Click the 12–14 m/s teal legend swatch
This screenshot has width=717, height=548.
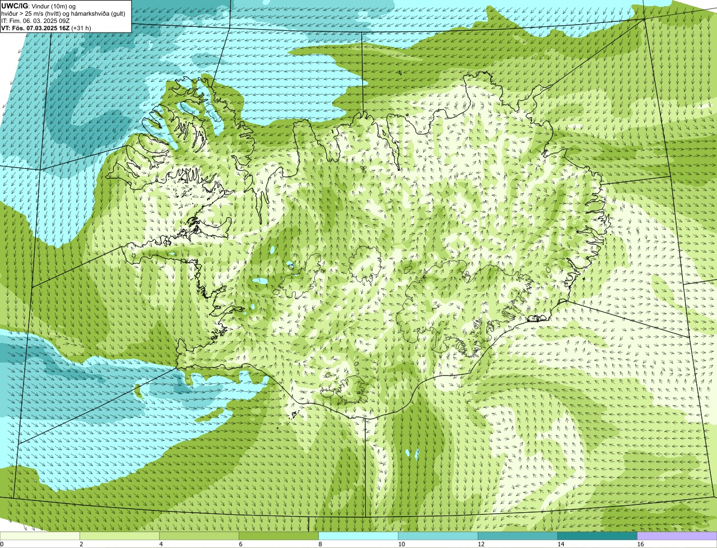click(x=518, y=536)
